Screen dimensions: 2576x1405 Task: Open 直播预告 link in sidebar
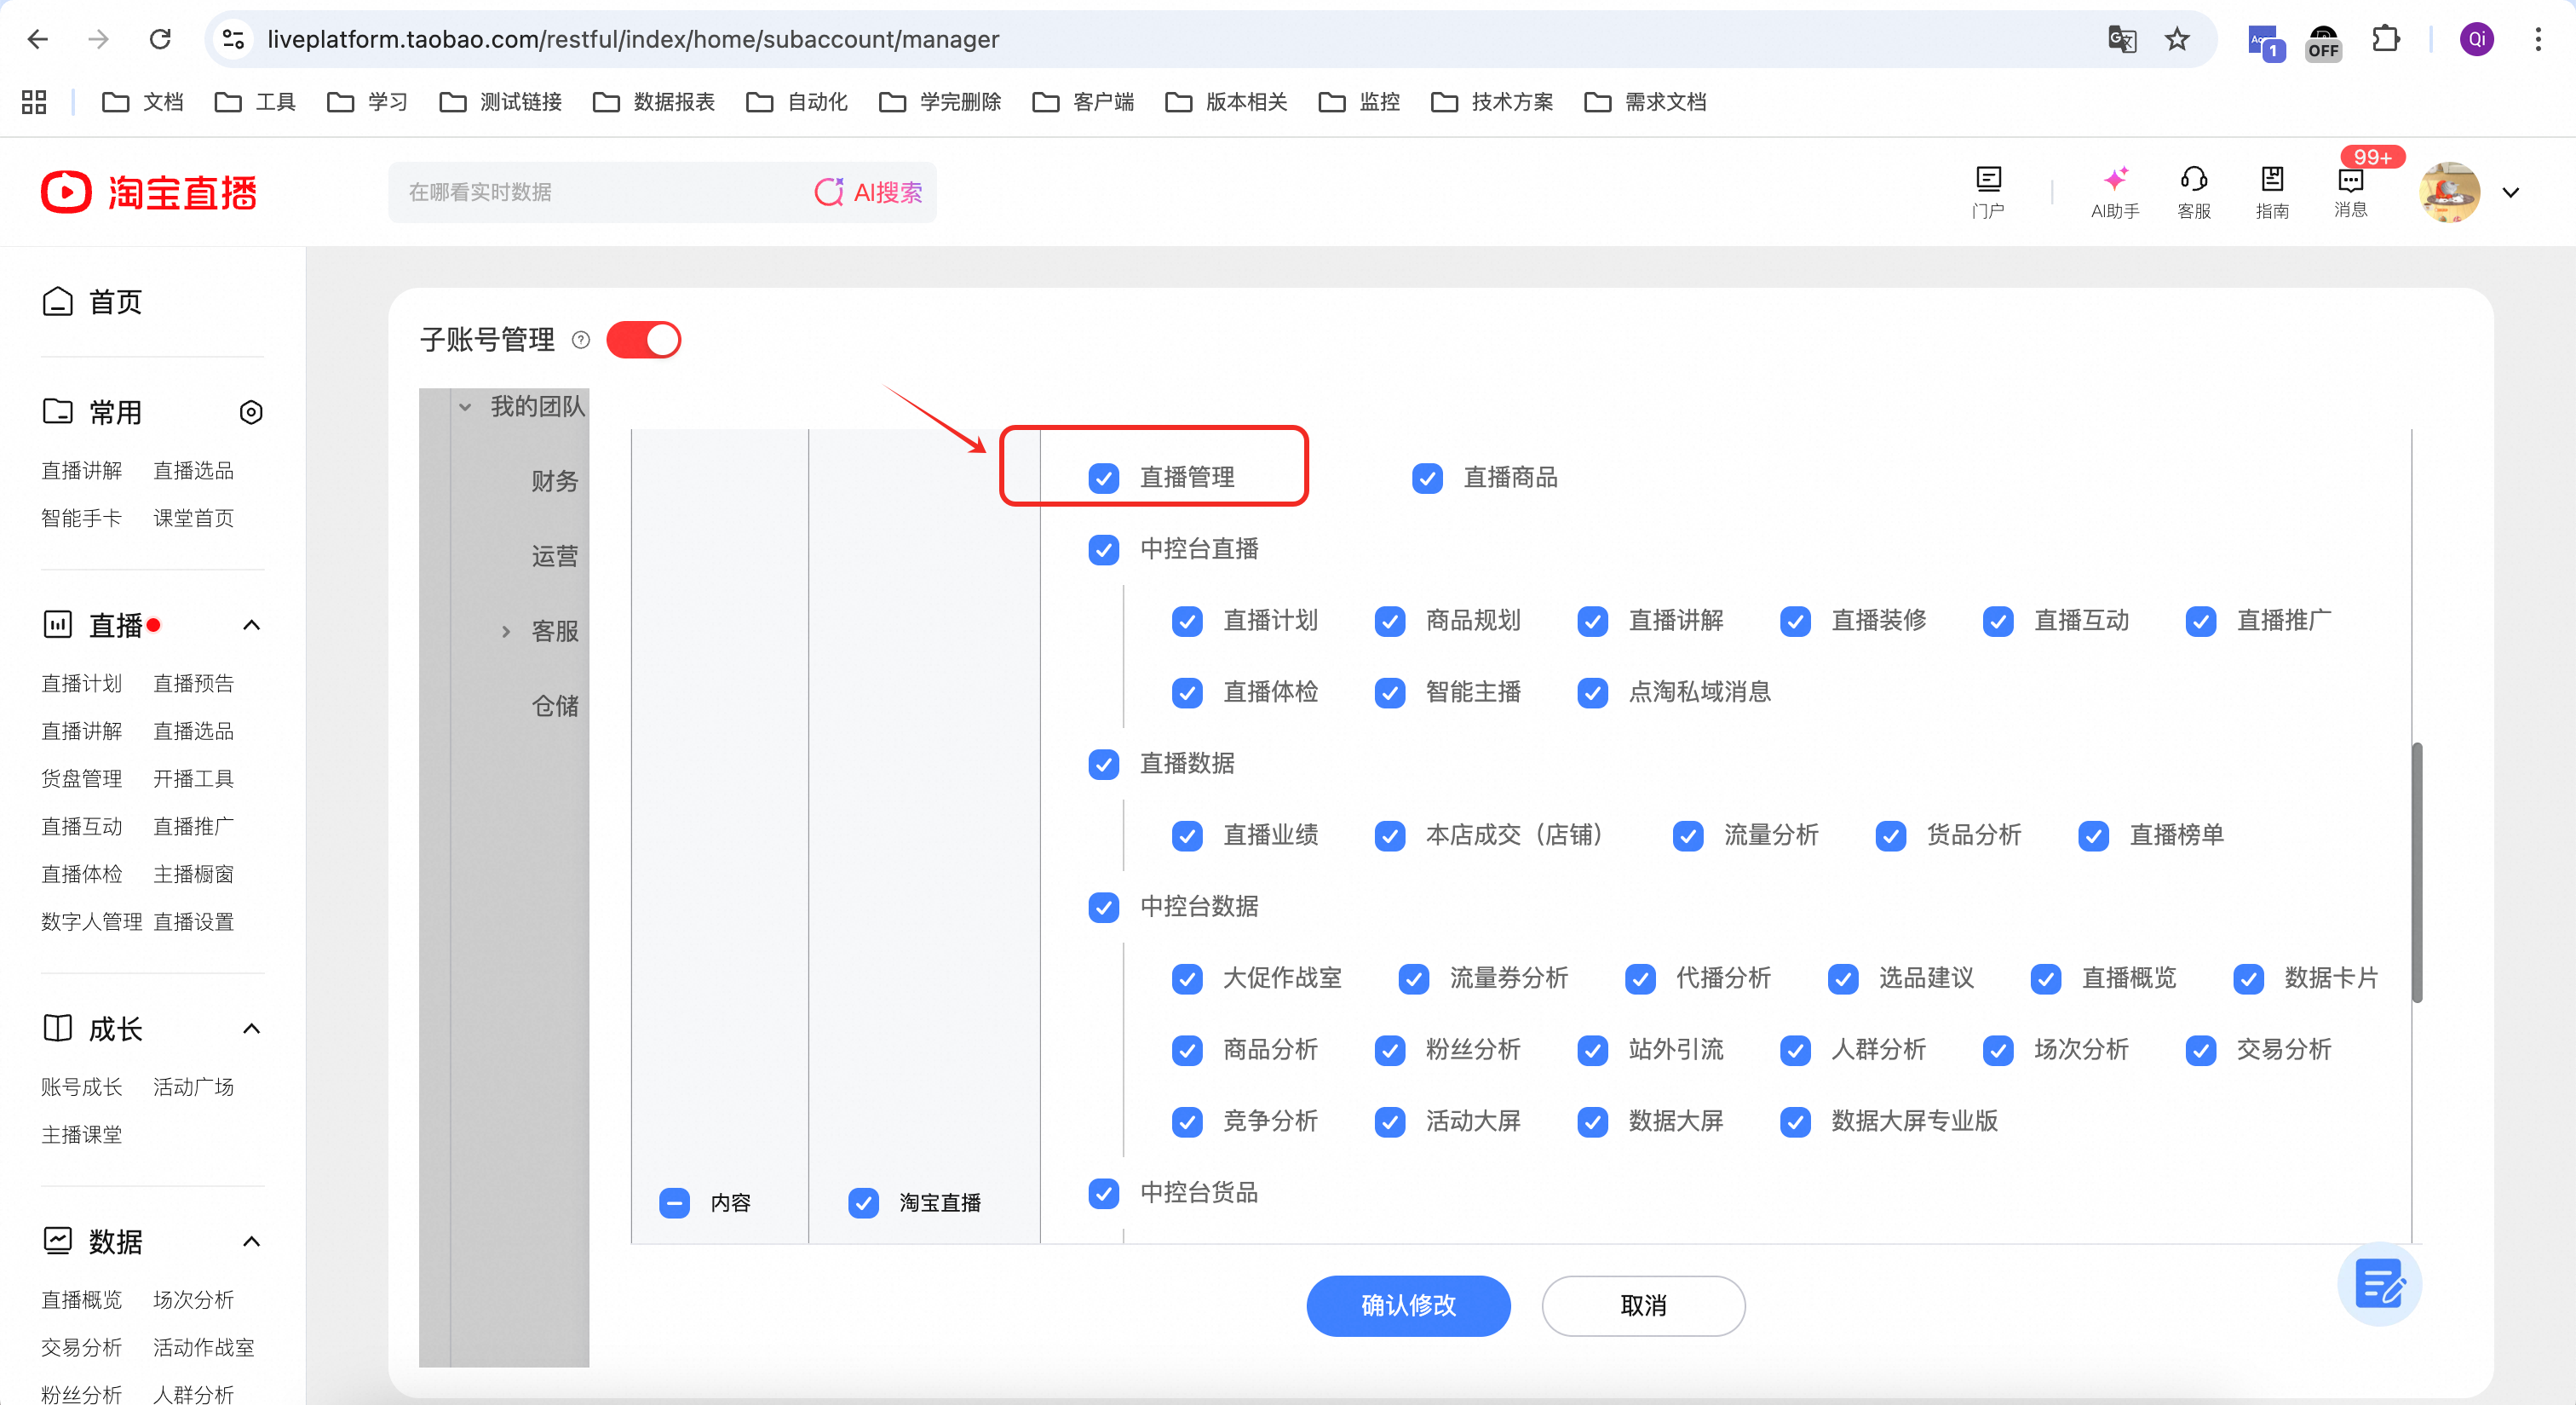pyautogui.click(x=194, y=684)
